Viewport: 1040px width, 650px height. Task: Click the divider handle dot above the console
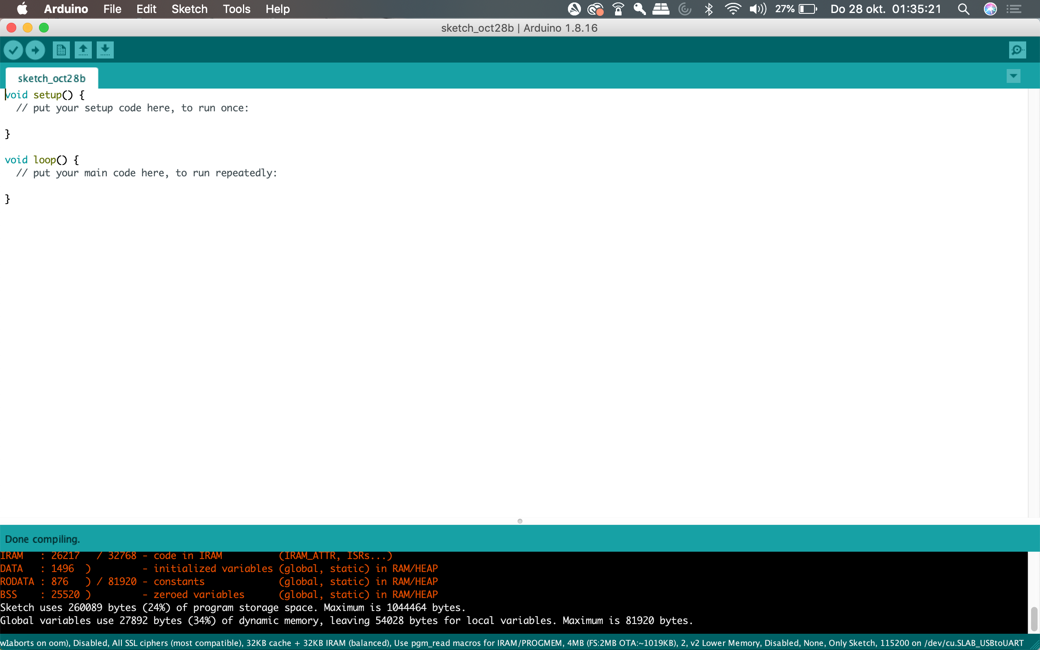[520, 521]
